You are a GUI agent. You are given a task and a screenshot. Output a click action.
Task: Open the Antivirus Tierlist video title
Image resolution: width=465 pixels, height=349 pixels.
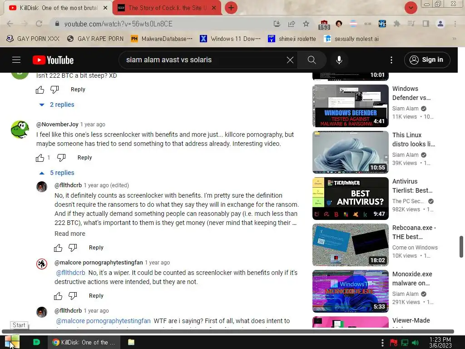click(x=412, y=186)
